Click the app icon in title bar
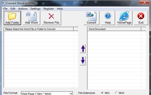 tap(4, 3)
